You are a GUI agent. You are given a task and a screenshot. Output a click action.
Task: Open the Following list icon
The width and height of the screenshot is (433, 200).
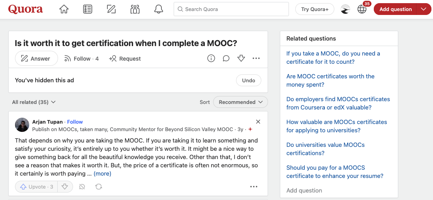(x=88, y=9)
